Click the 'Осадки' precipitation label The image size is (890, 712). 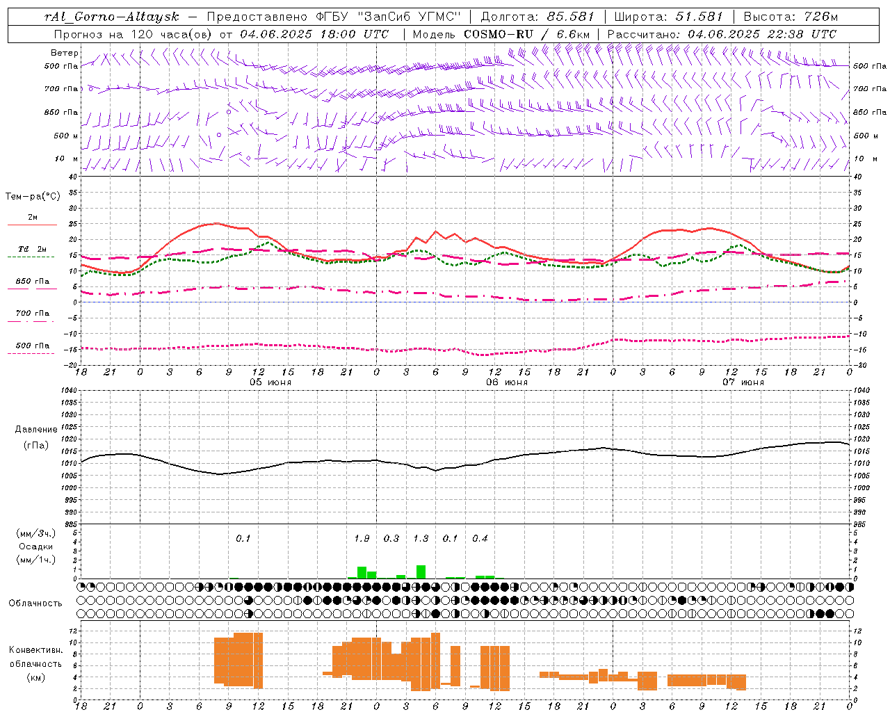click(35, 547)
